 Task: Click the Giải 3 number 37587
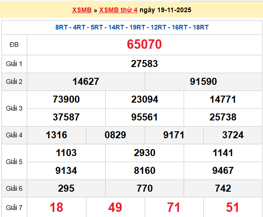point(66,117)
